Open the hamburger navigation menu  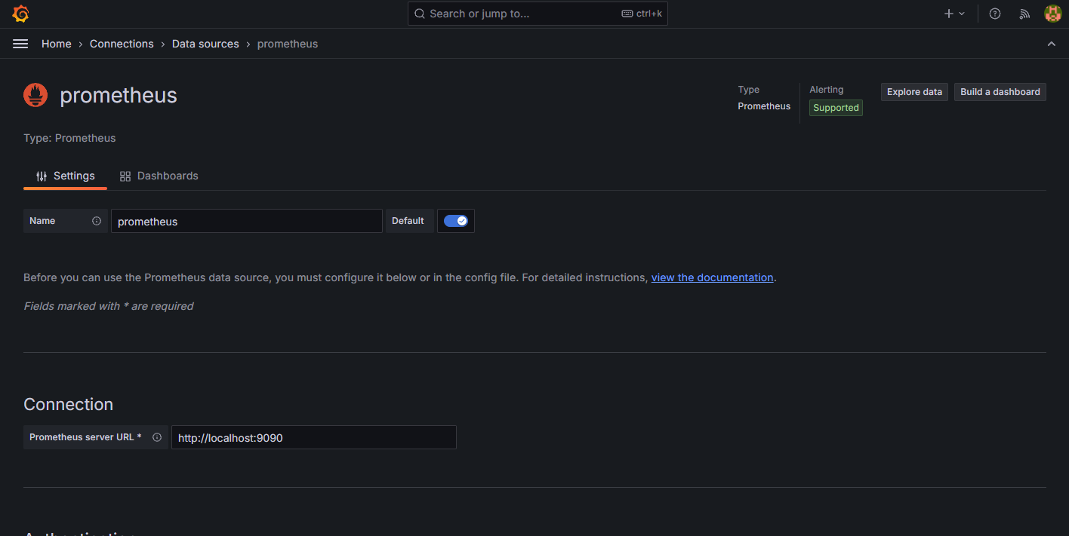click(x=20, y=44)
